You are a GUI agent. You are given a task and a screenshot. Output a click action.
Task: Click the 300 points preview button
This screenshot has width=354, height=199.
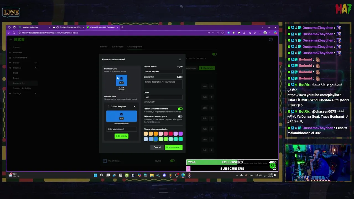click(121, 136)
